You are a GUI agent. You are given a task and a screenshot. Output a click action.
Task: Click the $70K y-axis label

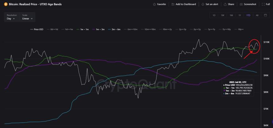(267, 109)
